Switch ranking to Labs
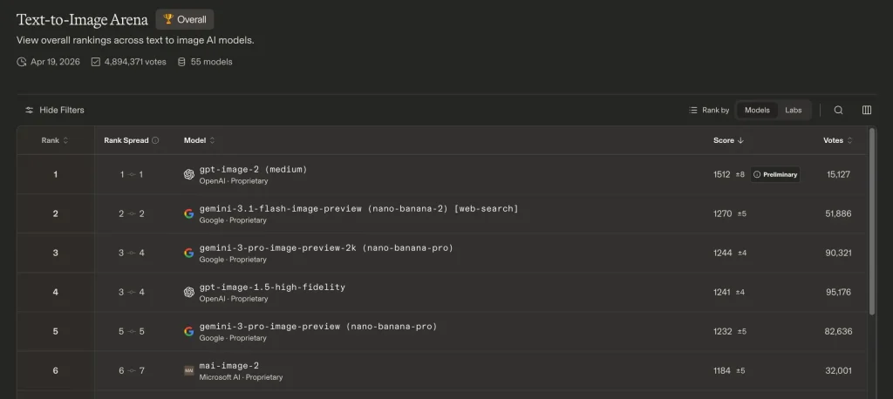This screenshot has height=399, width=893. [x=793, y=111]
